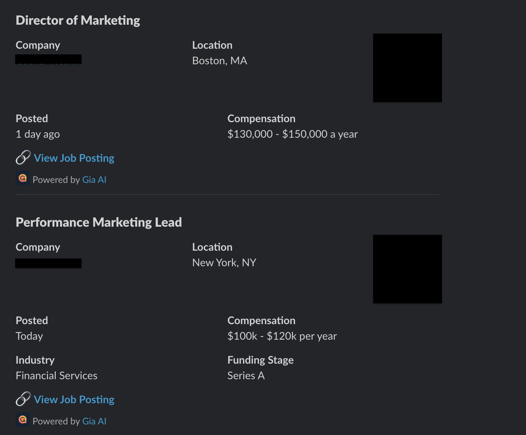Click the Director of Marketing job title
This screenshot has width=526, height=435.
click(x=78, y=20)
